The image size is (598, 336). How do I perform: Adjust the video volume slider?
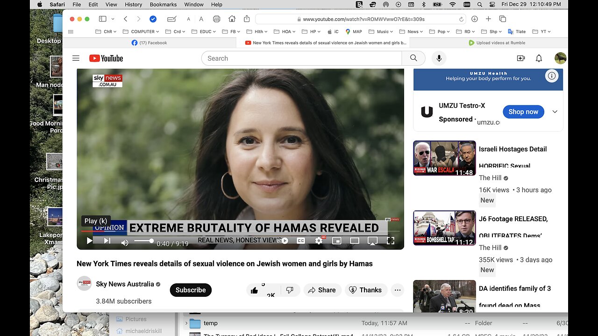pos(143,241)
